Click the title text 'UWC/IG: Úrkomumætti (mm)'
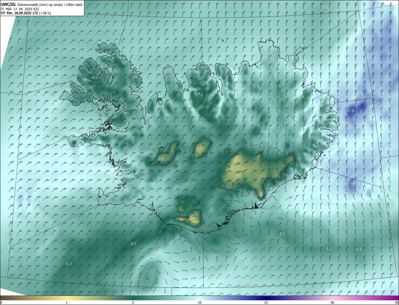 (x=24, y=4)
